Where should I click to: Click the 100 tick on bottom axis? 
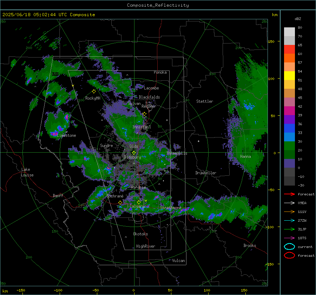pos(207,290)
